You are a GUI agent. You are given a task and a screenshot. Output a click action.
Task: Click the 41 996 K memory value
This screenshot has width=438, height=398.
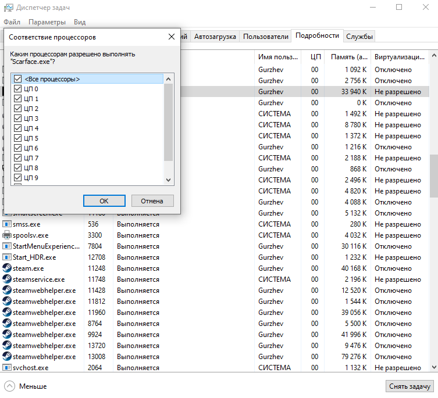pyautogui.click(x=354, y=334)
